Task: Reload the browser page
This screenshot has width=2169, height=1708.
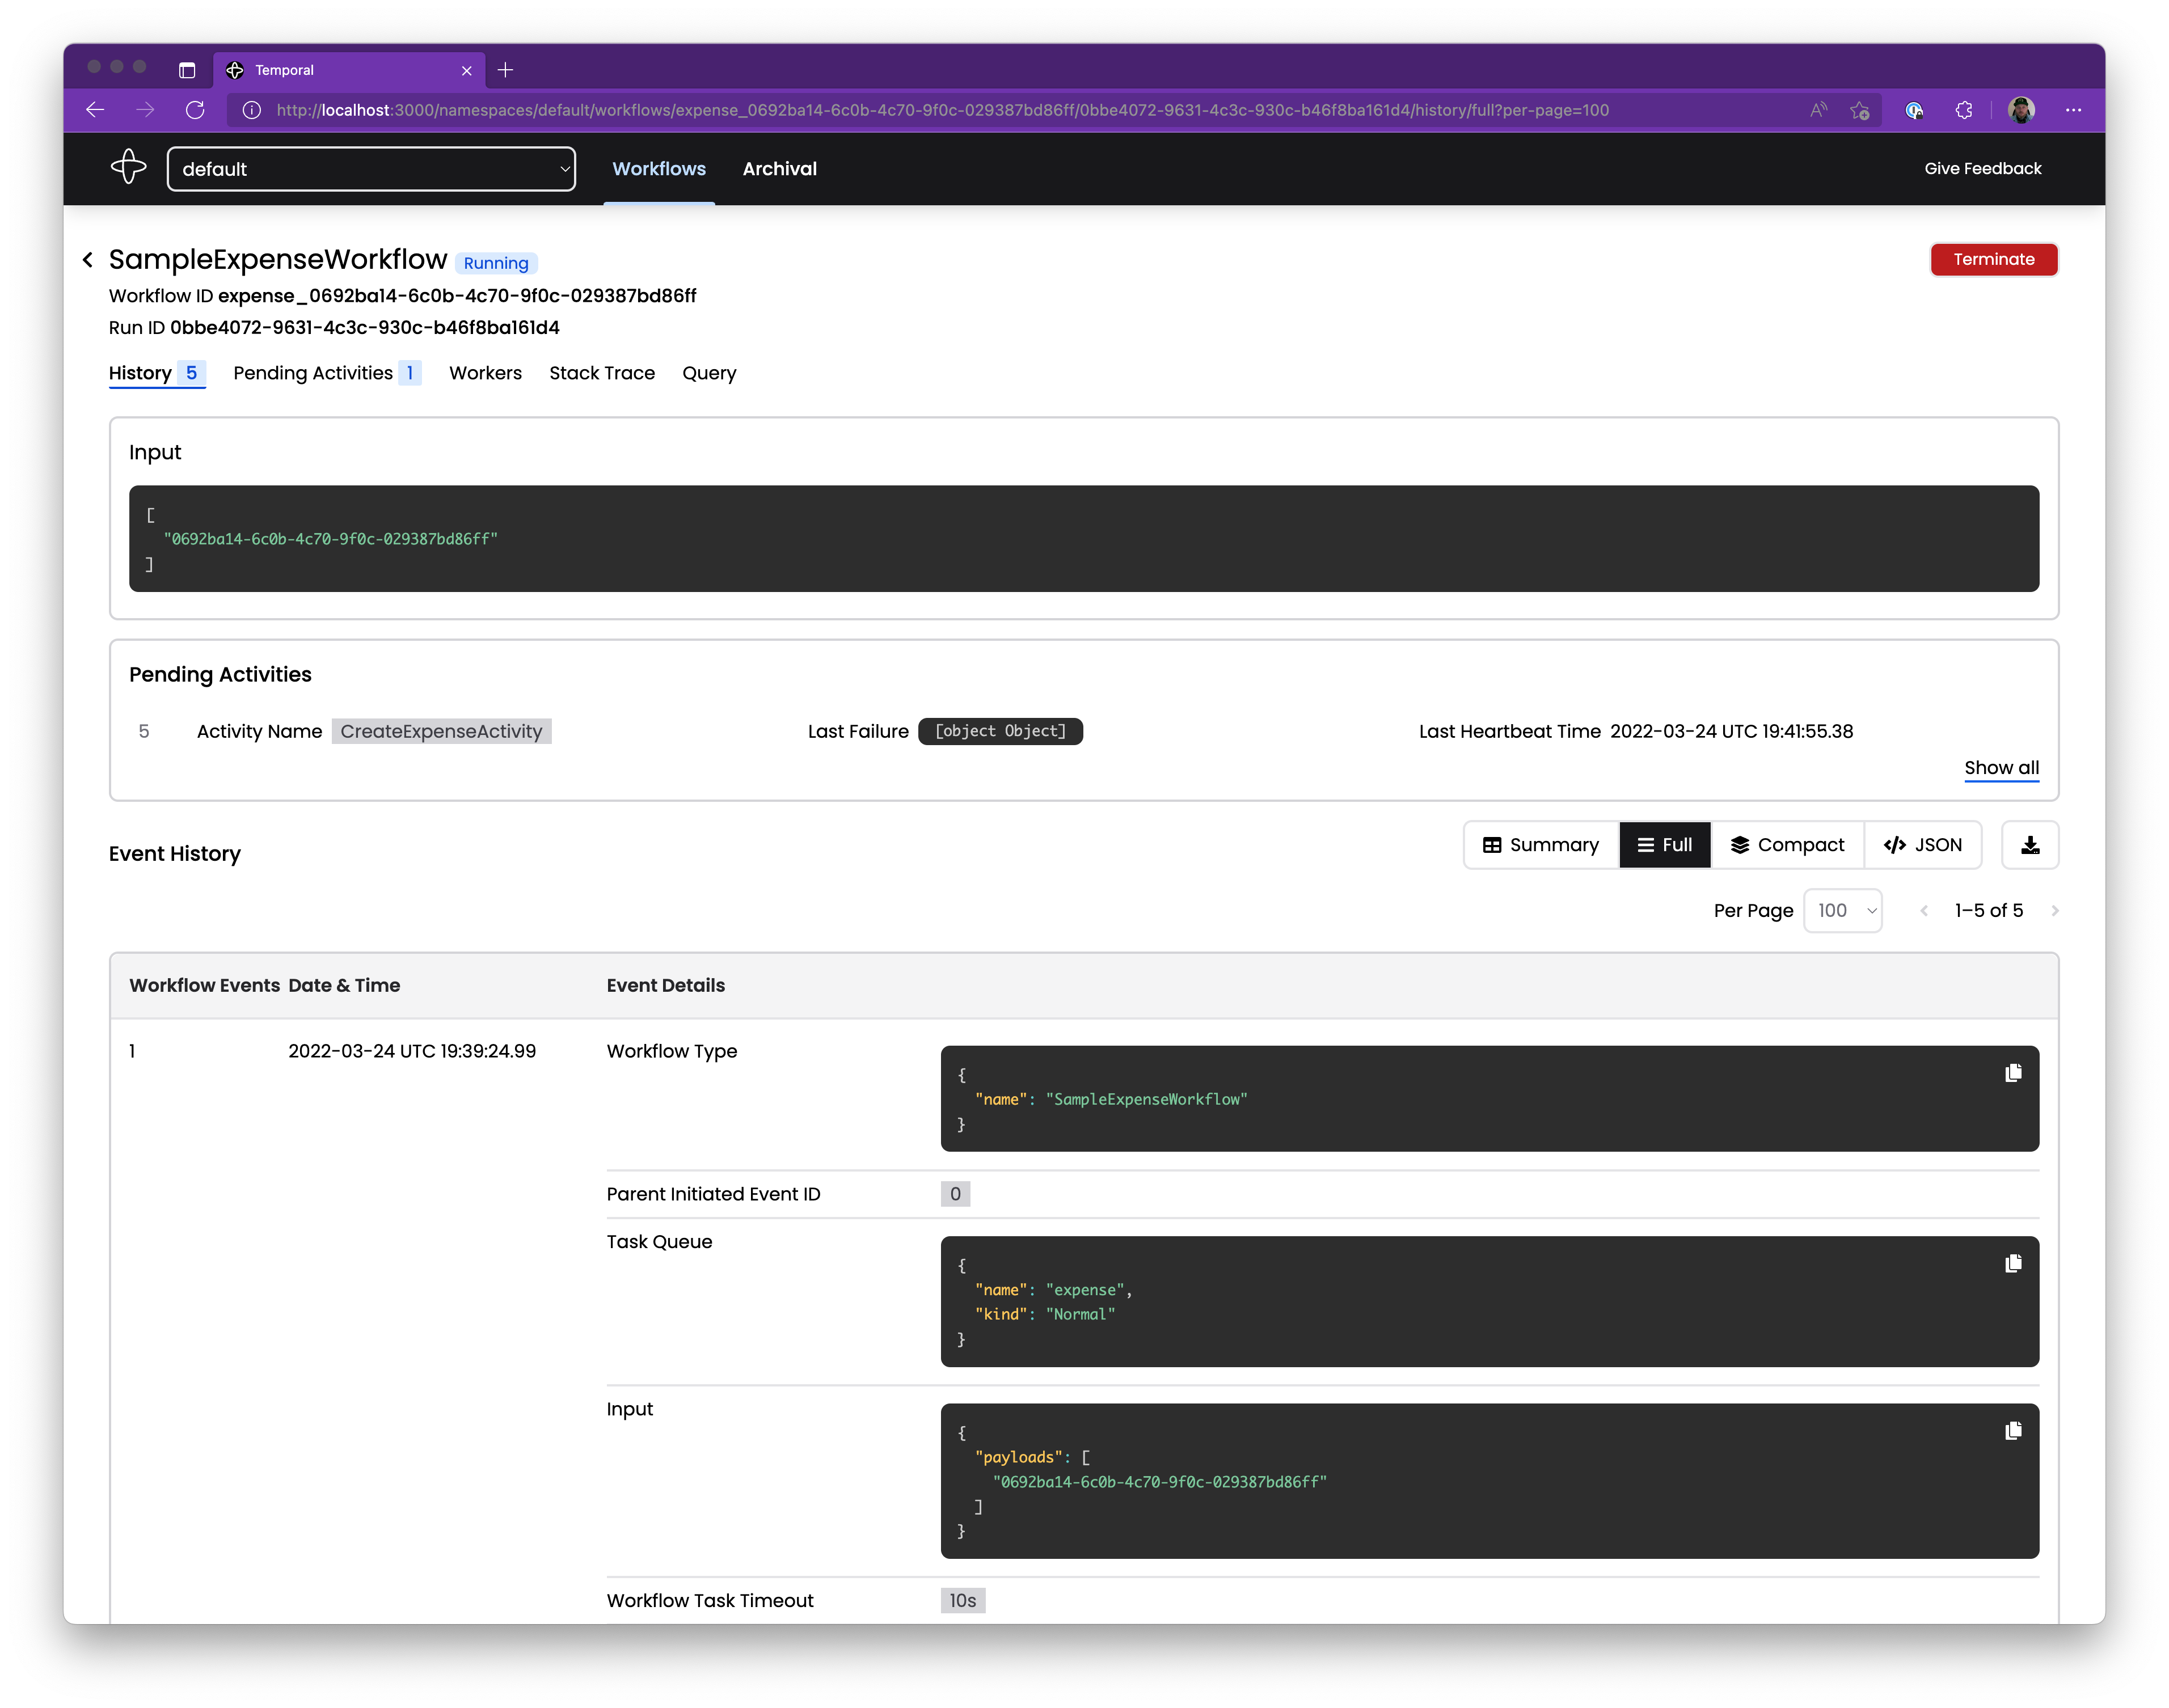Action: pos(195,110)
